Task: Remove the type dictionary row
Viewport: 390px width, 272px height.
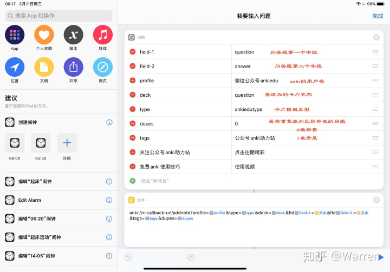Action: (133, 109)
